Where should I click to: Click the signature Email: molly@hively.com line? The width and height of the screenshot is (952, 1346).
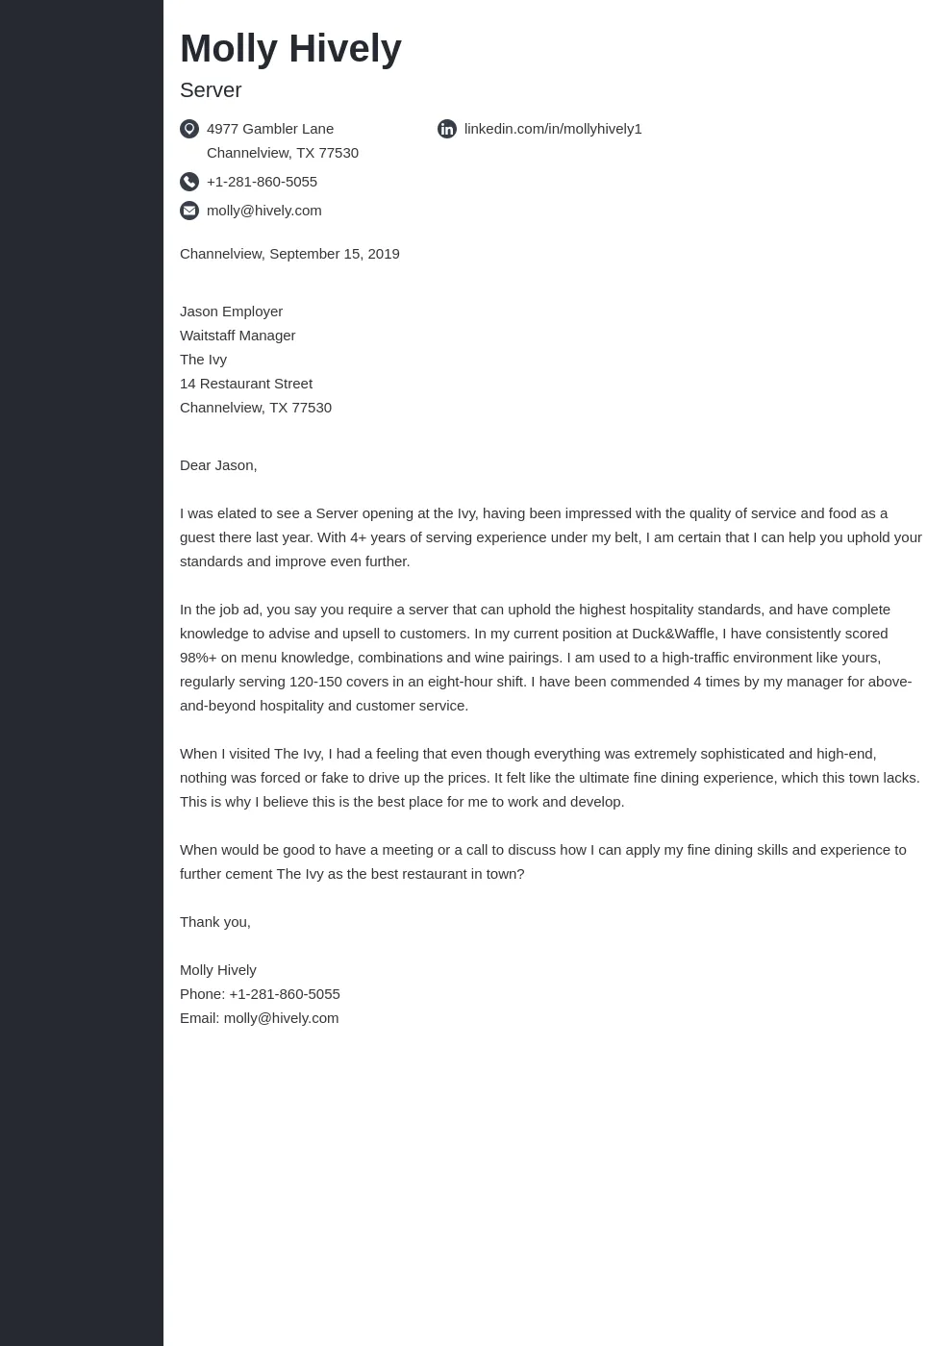pos(260,1018)
